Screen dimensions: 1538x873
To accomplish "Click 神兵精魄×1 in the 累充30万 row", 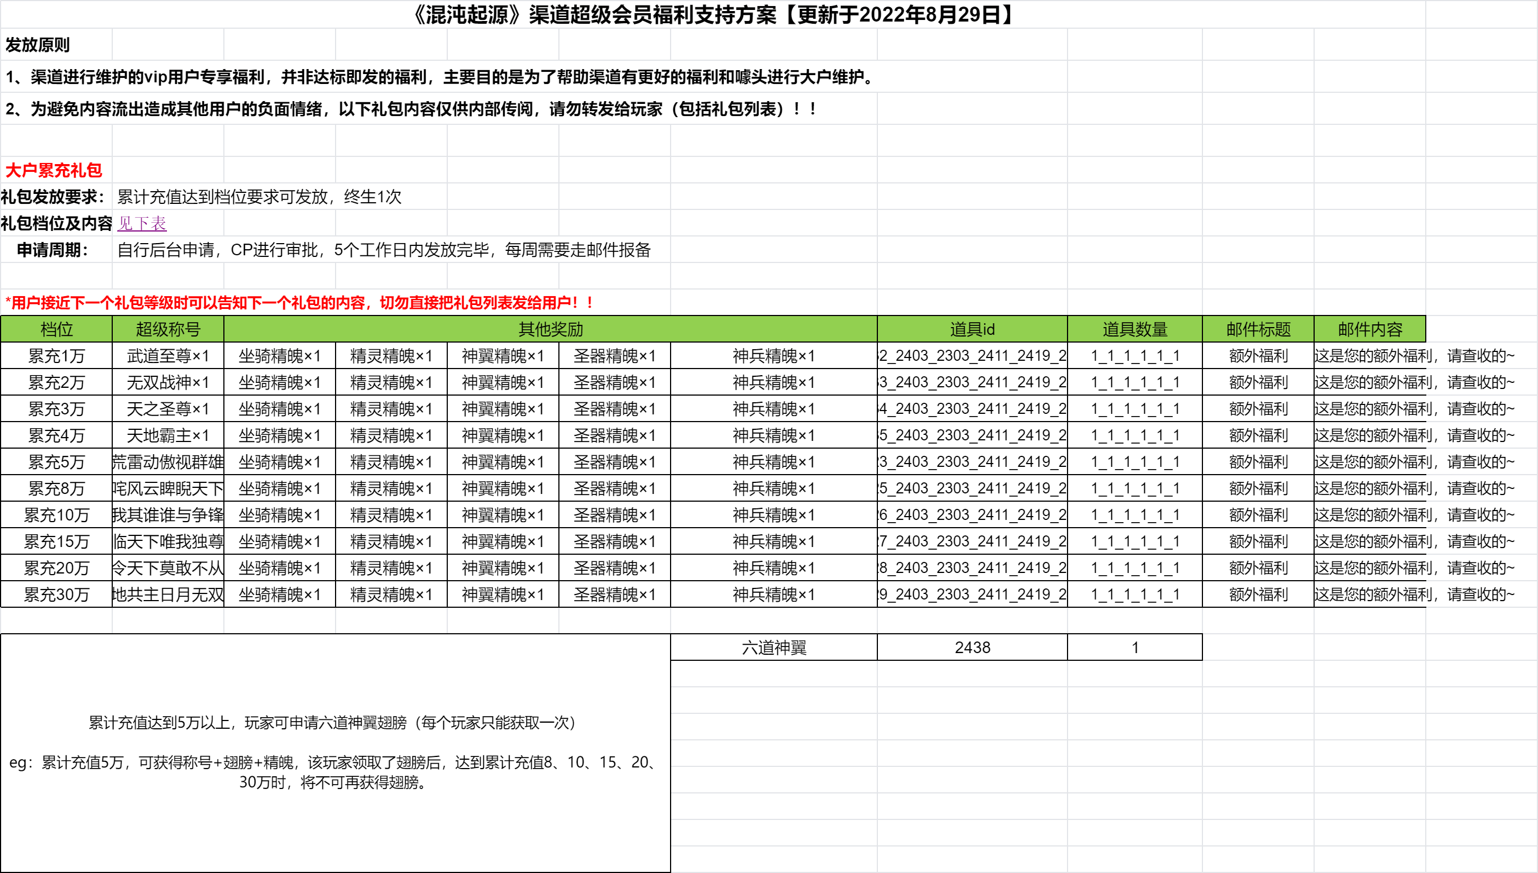I will click(774, 594).
